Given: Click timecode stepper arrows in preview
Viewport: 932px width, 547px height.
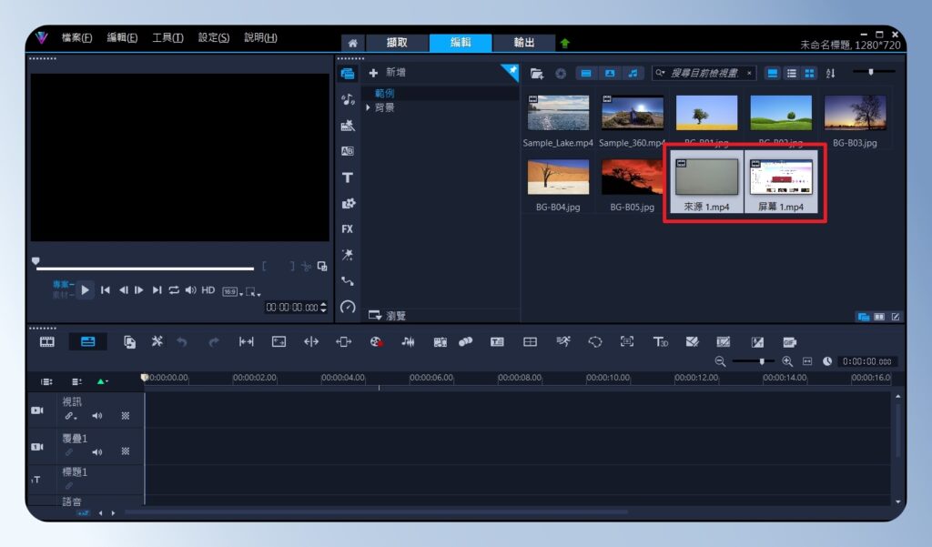Looking at the screenshot, I should (323, 308).
